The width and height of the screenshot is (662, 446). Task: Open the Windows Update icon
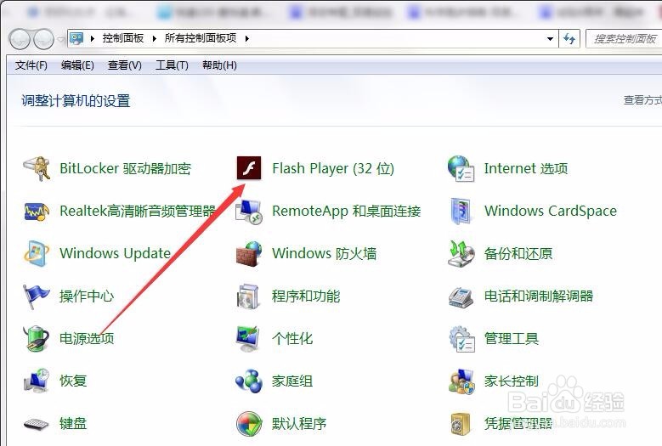(x=37, y=254)
